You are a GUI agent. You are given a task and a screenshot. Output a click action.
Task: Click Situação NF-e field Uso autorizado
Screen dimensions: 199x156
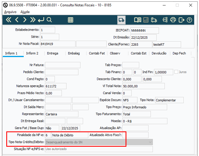click(99, 149)
